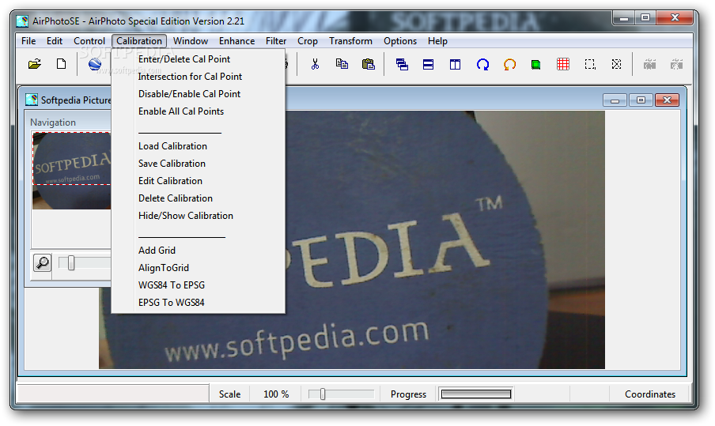The width and height of the screenshot is (715, 426).
Task: Click the orange rotate arrow icon
Action: coord(509,65)
